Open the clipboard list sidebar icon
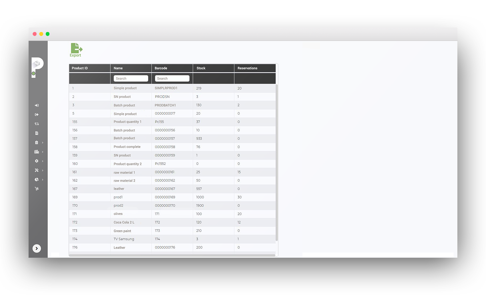 pyautogui.click(x=37, y=143)
